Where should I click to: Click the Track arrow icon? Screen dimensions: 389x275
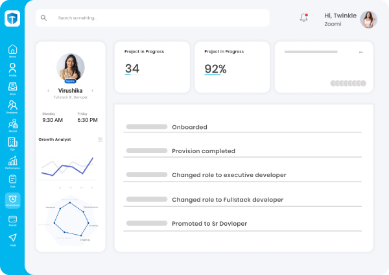point(12,238)
